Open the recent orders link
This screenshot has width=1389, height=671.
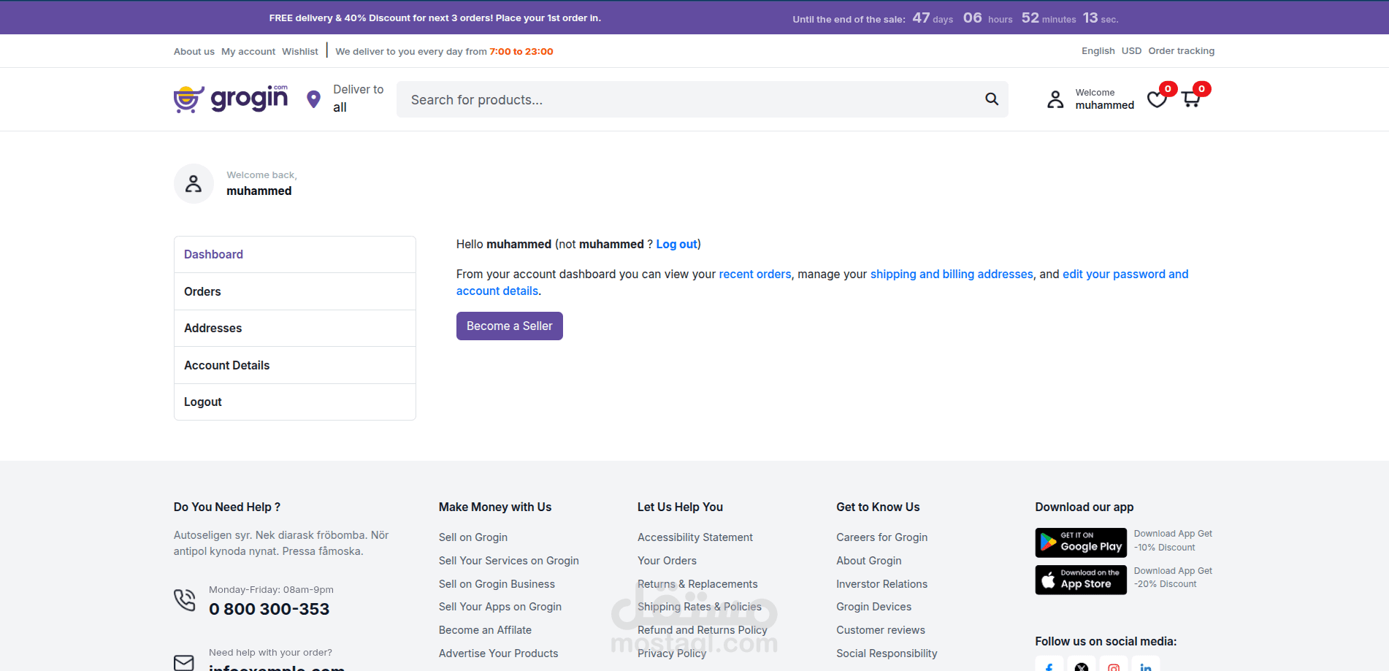point(754,275)
